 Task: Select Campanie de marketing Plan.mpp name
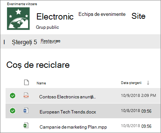[x=73, y=127]
